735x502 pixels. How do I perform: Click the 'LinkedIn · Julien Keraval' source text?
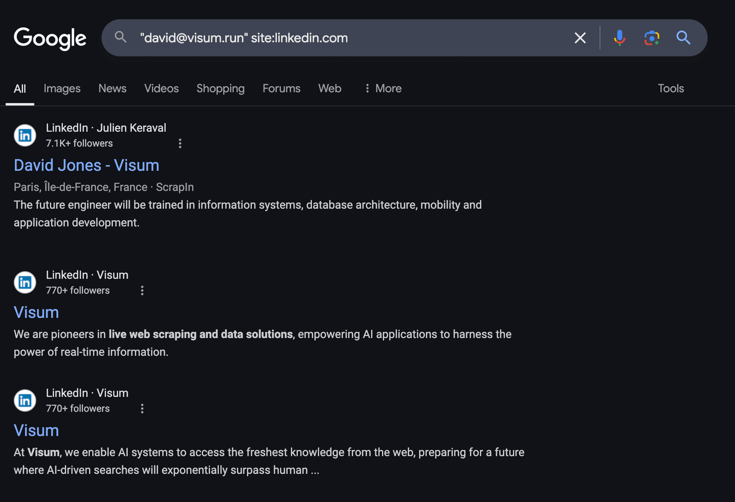[106, 128]
